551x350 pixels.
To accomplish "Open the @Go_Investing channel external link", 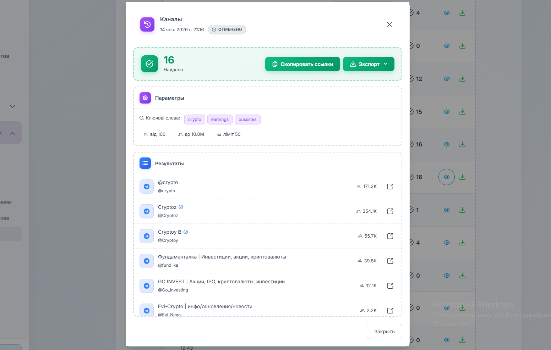I will coord(390,286).
